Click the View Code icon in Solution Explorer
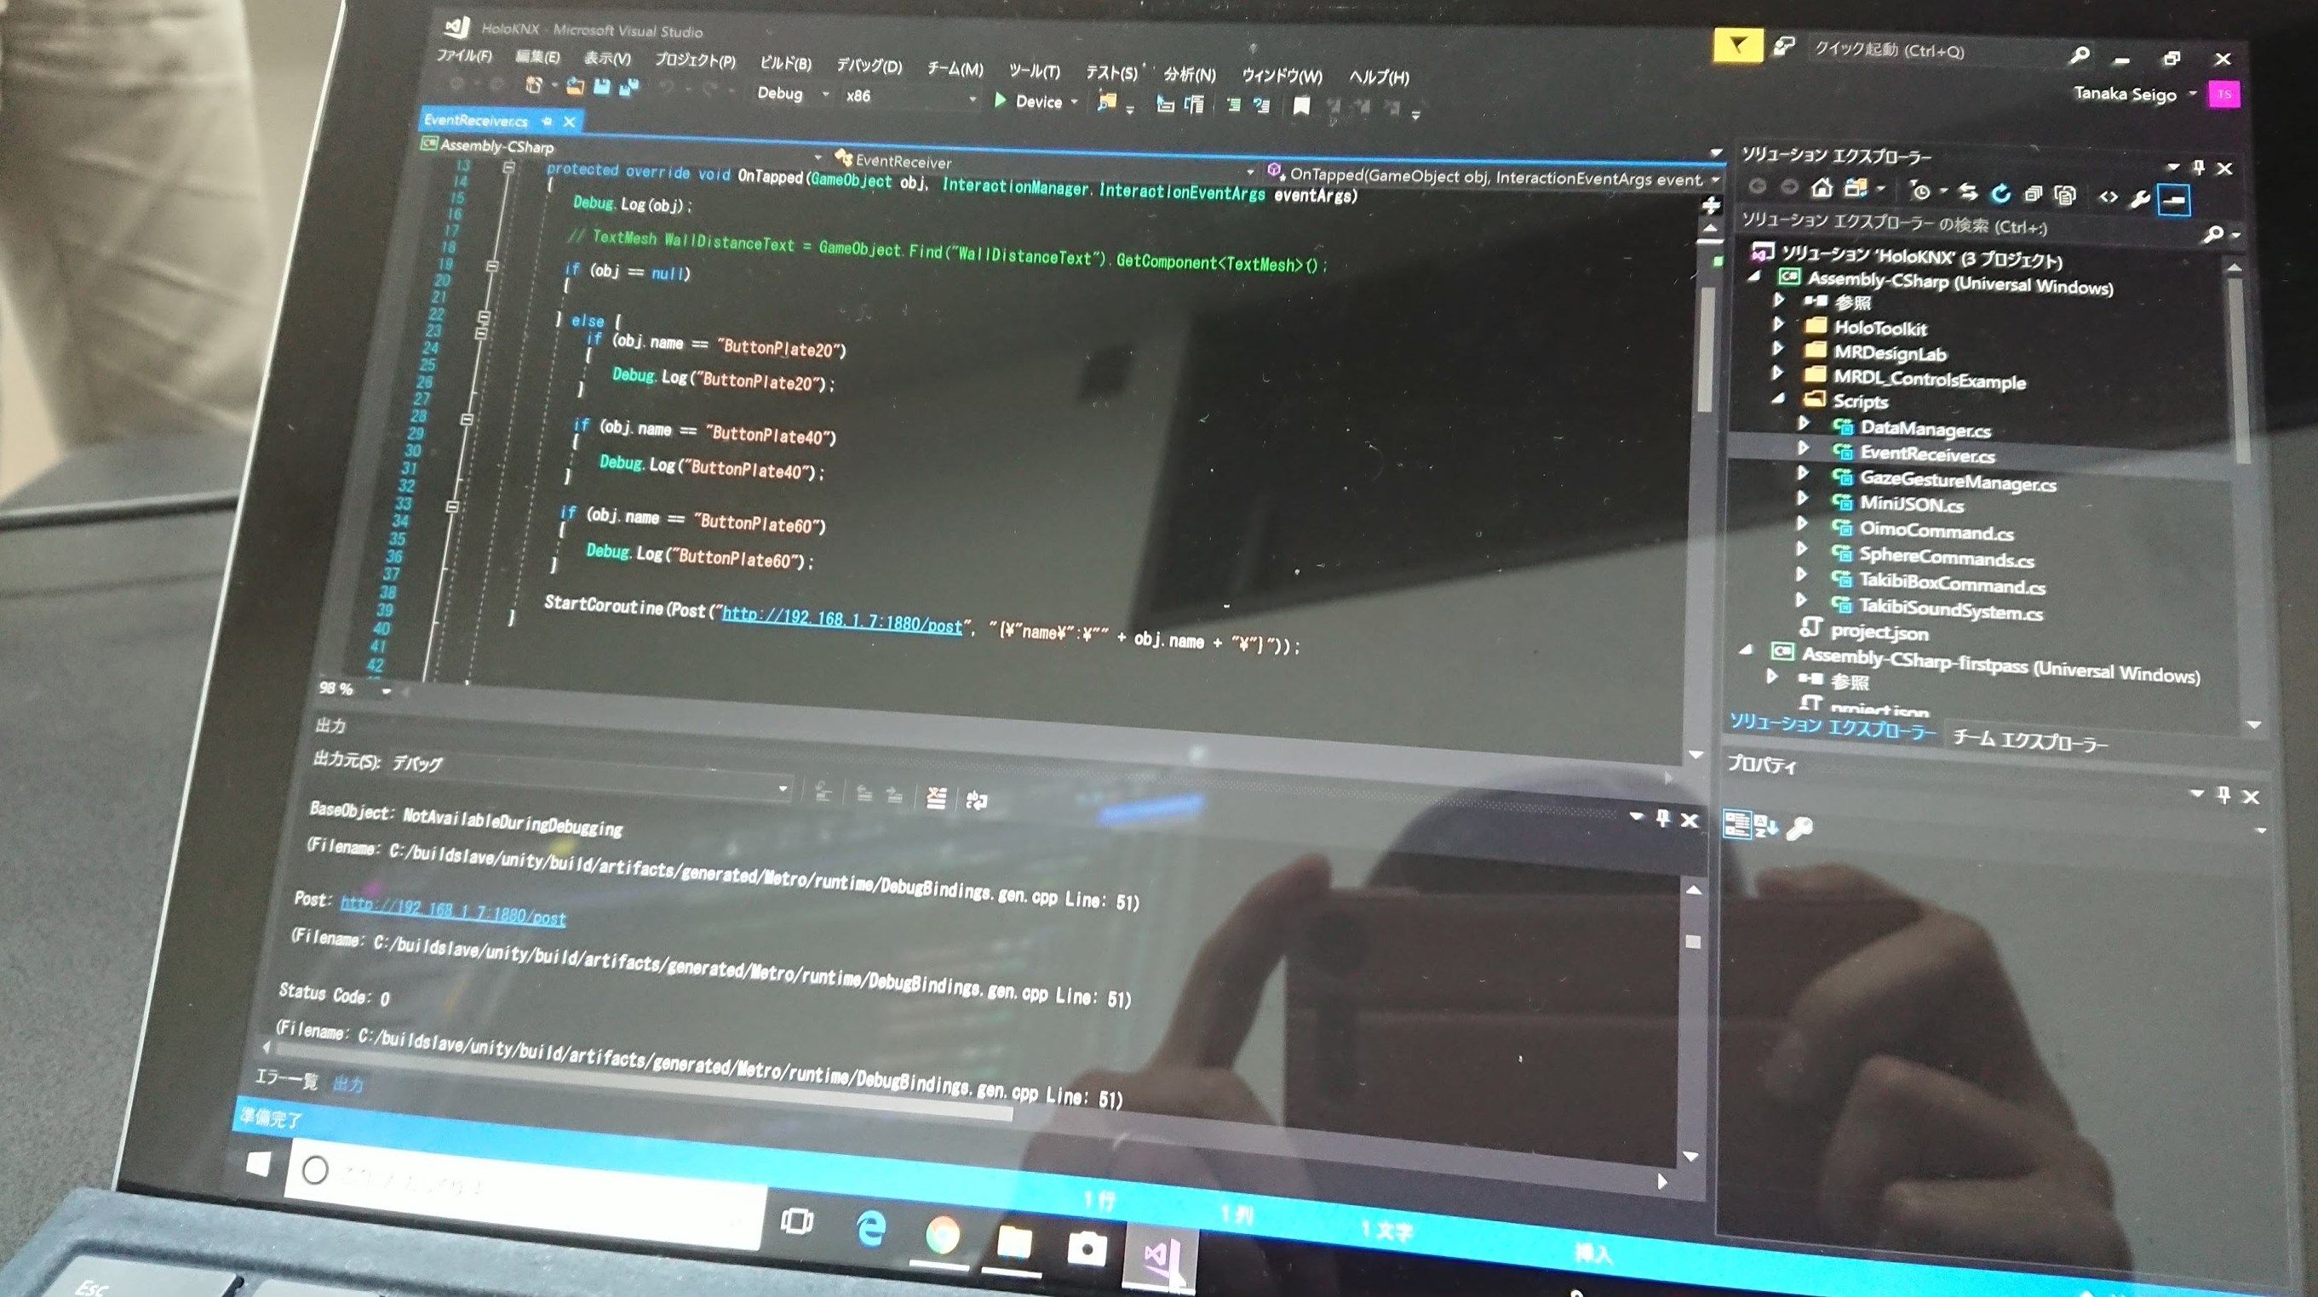The width and height of the screenshot is (2318, 1297). pos(2108,197)
